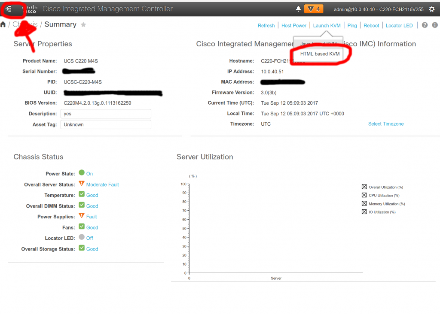Click the Timezone value UTC
The height and width of the screenshot is (314, 440).
coord(266,124)
